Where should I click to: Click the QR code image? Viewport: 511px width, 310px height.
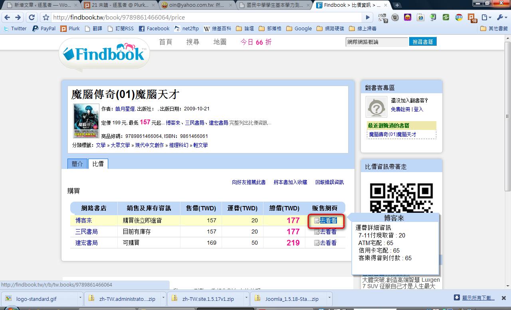point(401,198)
